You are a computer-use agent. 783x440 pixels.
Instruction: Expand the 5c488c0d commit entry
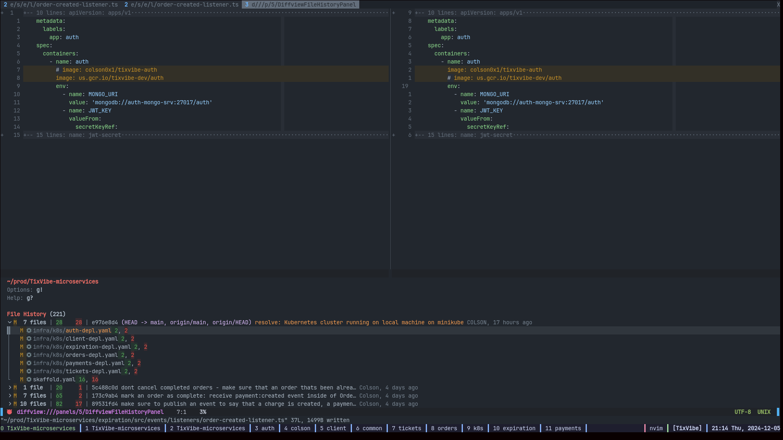click(10, 387)
